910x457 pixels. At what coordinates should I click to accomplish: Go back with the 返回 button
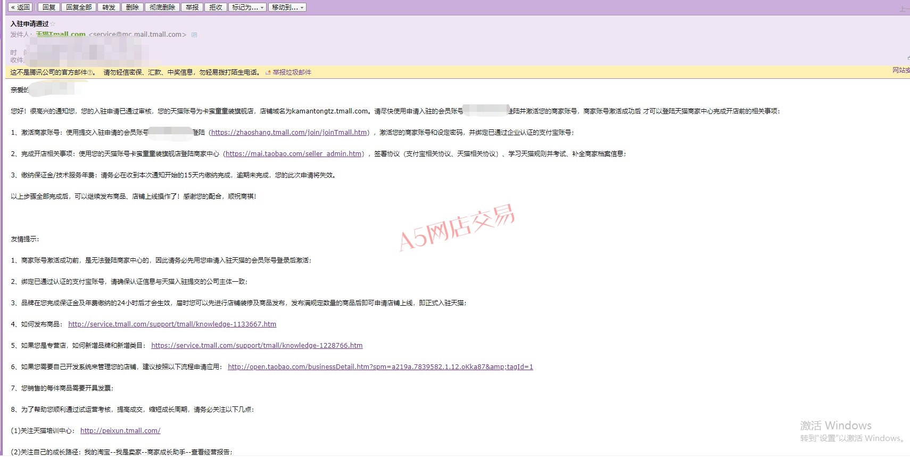click(20, 7)
